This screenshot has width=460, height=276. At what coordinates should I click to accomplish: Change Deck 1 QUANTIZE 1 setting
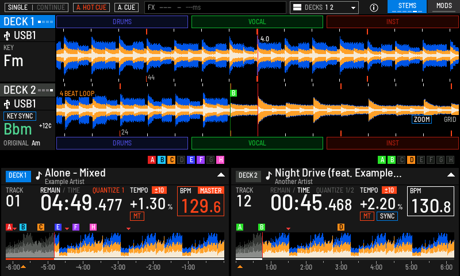(x=108, y=190)
